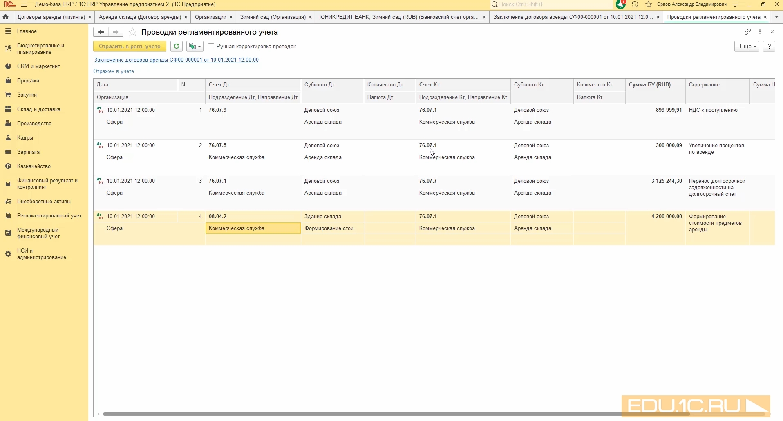The height and width of the screenshot is (421, 783).
Task: Go to the home page icon
Action: [6, 17]
